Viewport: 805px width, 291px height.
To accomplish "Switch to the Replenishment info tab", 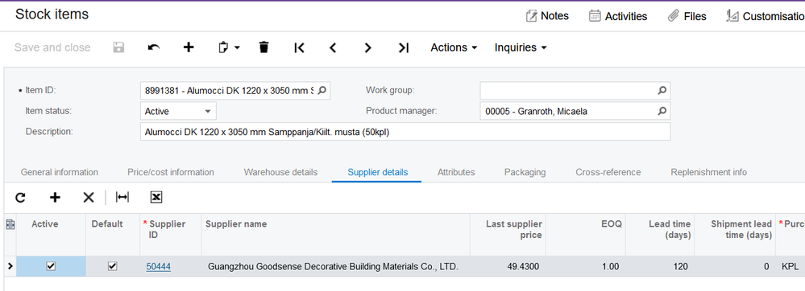I will point(708,173).
